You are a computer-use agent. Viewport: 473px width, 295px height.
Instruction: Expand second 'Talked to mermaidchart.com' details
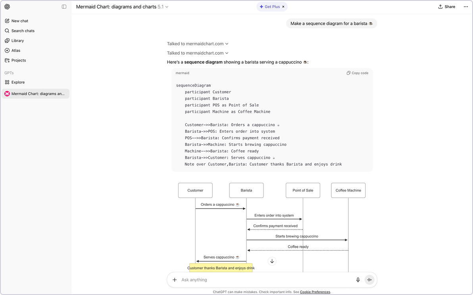pyautogui.click(x=198, y=53)
